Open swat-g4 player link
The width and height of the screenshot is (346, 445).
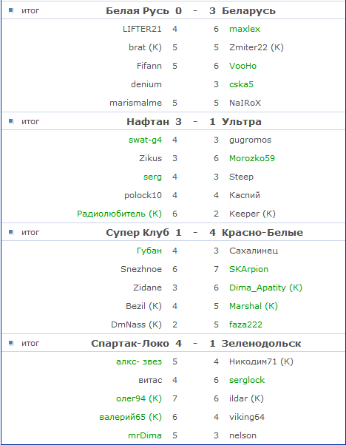[x=145, y=140]
